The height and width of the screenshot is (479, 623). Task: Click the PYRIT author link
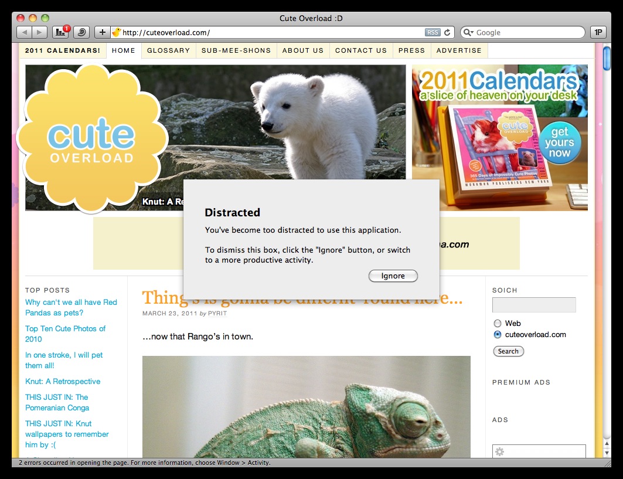217,313
